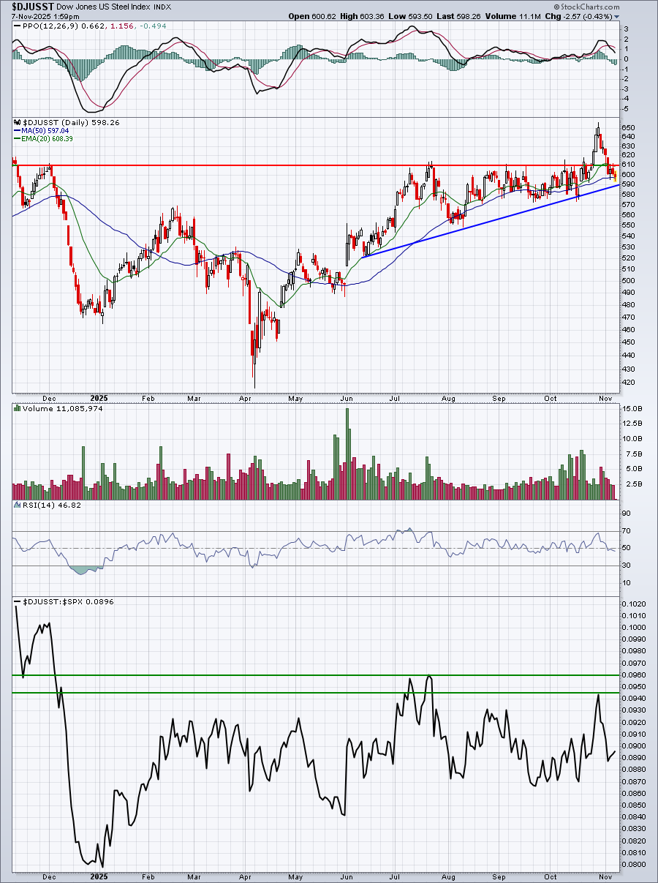Click the PPO(12,26,9) legend line icon
The height and width of the screenshot is (883, 658).
pyautogui.click(x=15, y=26)
